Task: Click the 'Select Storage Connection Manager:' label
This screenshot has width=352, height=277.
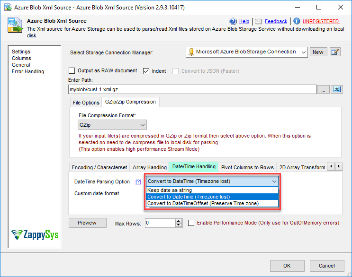Action: [112, 52]
